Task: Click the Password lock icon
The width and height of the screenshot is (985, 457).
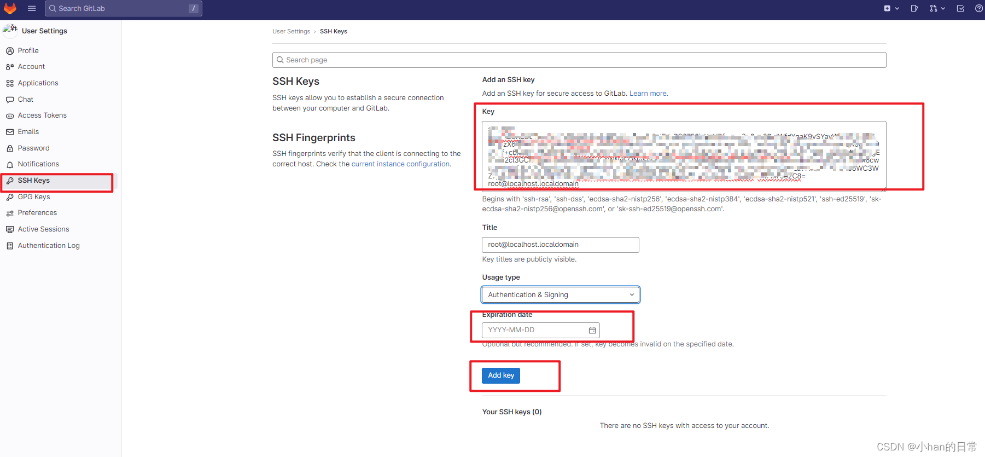Action: (10, 148)
